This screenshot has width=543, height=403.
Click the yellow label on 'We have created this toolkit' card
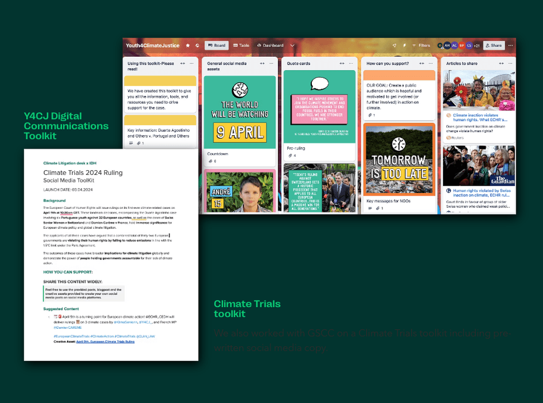point(160,81)
